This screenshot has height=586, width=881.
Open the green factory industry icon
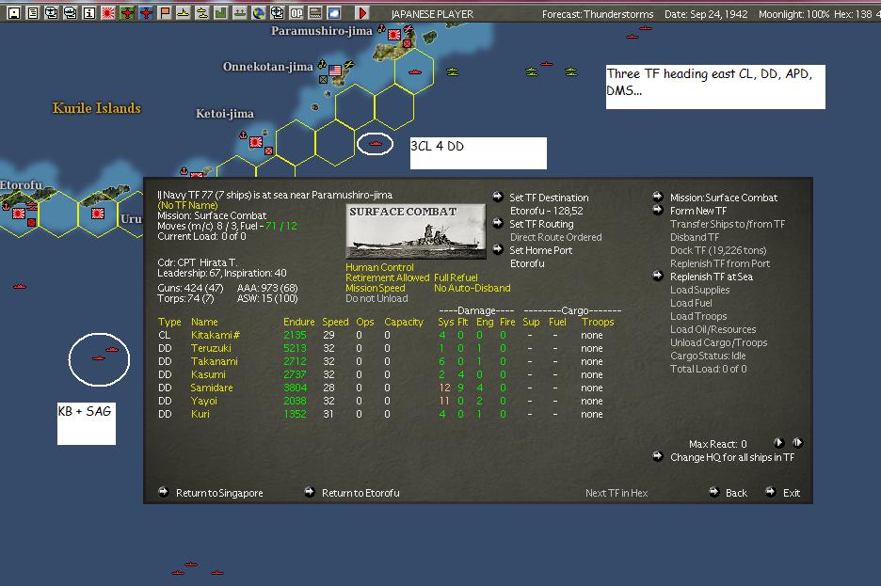[x=221, y=12]
